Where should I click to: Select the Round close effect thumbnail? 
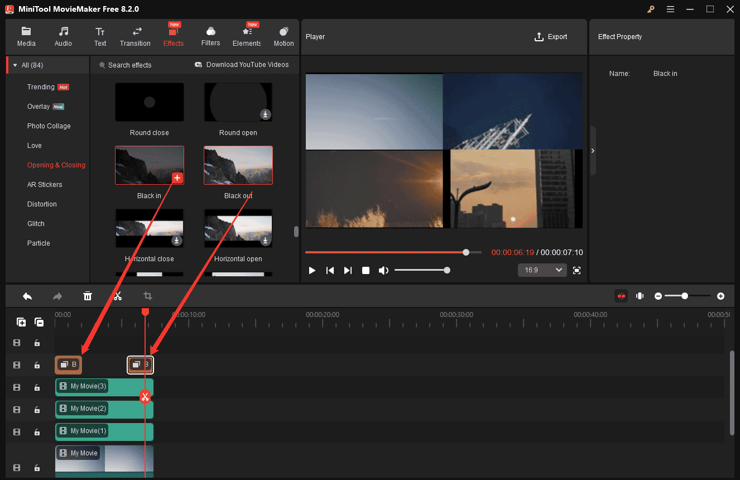point(150,102)
